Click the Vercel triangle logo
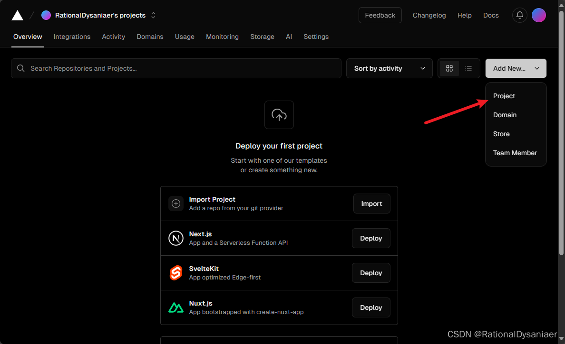 [17, 16]
